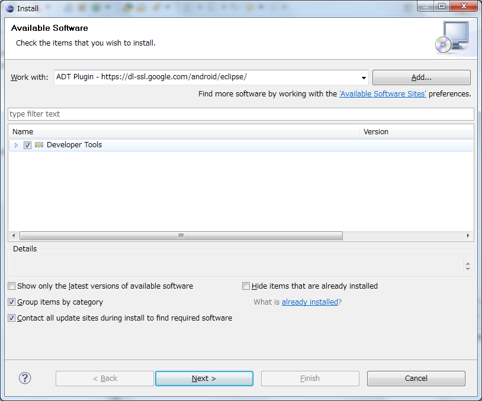Click the Version column header
482x401 pixels.
pos(416,132)
